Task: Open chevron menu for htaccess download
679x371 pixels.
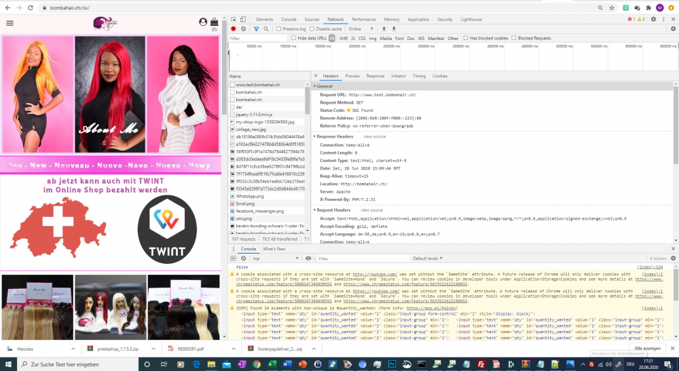Action: pos(73,349)
